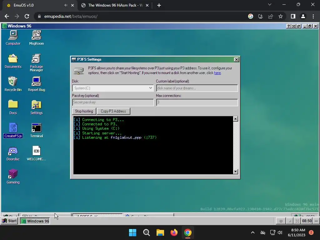
Task: Close the EmuOS v1.0 browser tab
Action: [72, 5]
